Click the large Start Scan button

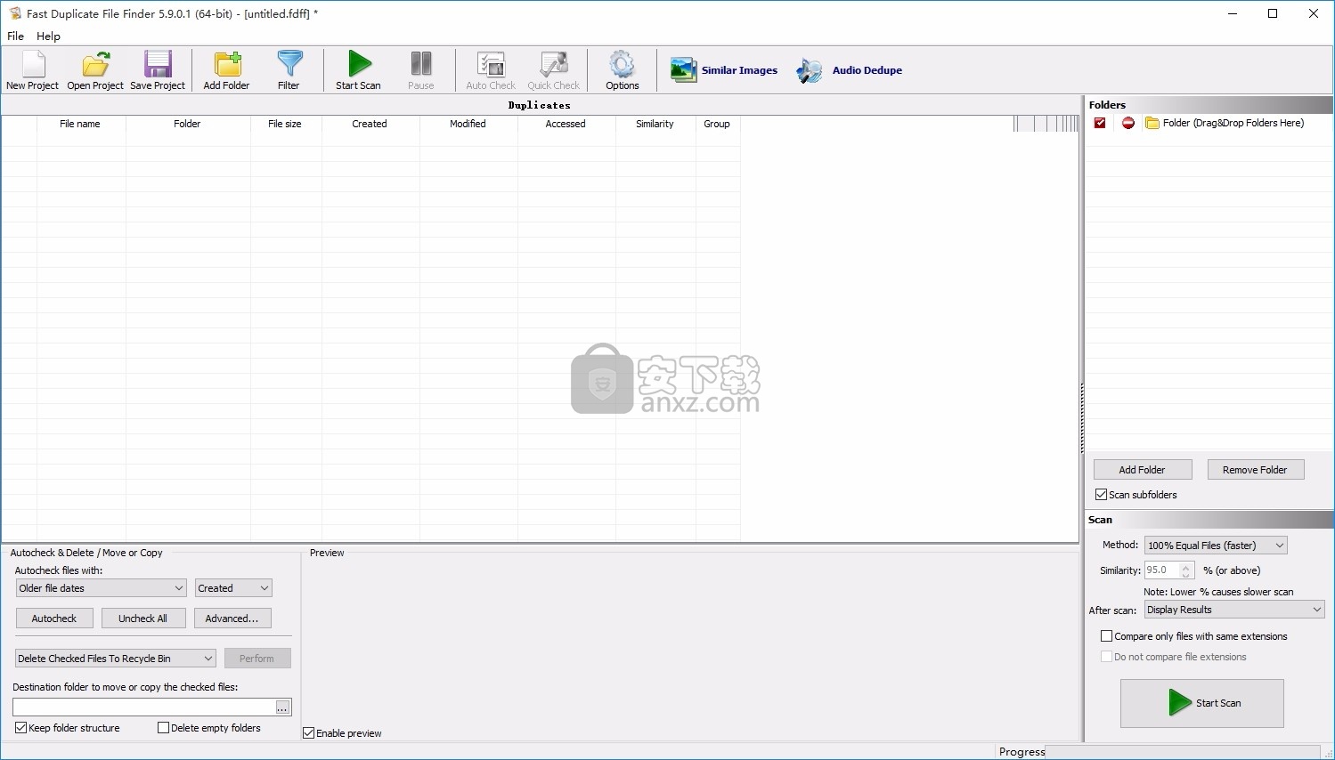coord(1202,703)
